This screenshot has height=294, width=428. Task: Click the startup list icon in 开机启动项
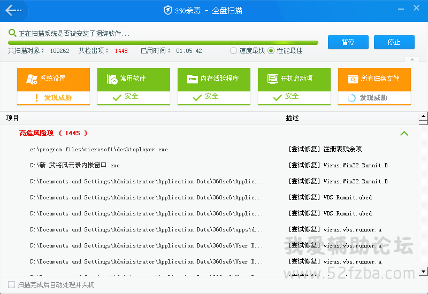coord(273,79)
